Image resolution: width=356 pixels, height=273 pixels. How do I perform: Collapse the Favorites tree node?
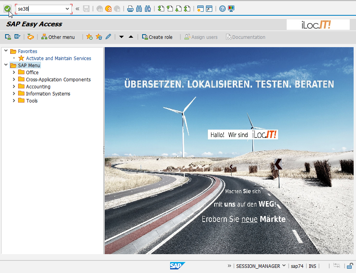coord(6,51)
